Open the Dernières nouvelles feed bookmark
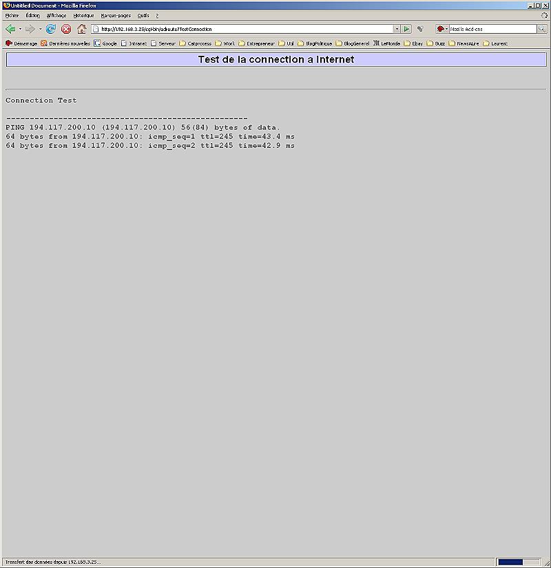This screenshot has width=551, height=568. [65, 43]
